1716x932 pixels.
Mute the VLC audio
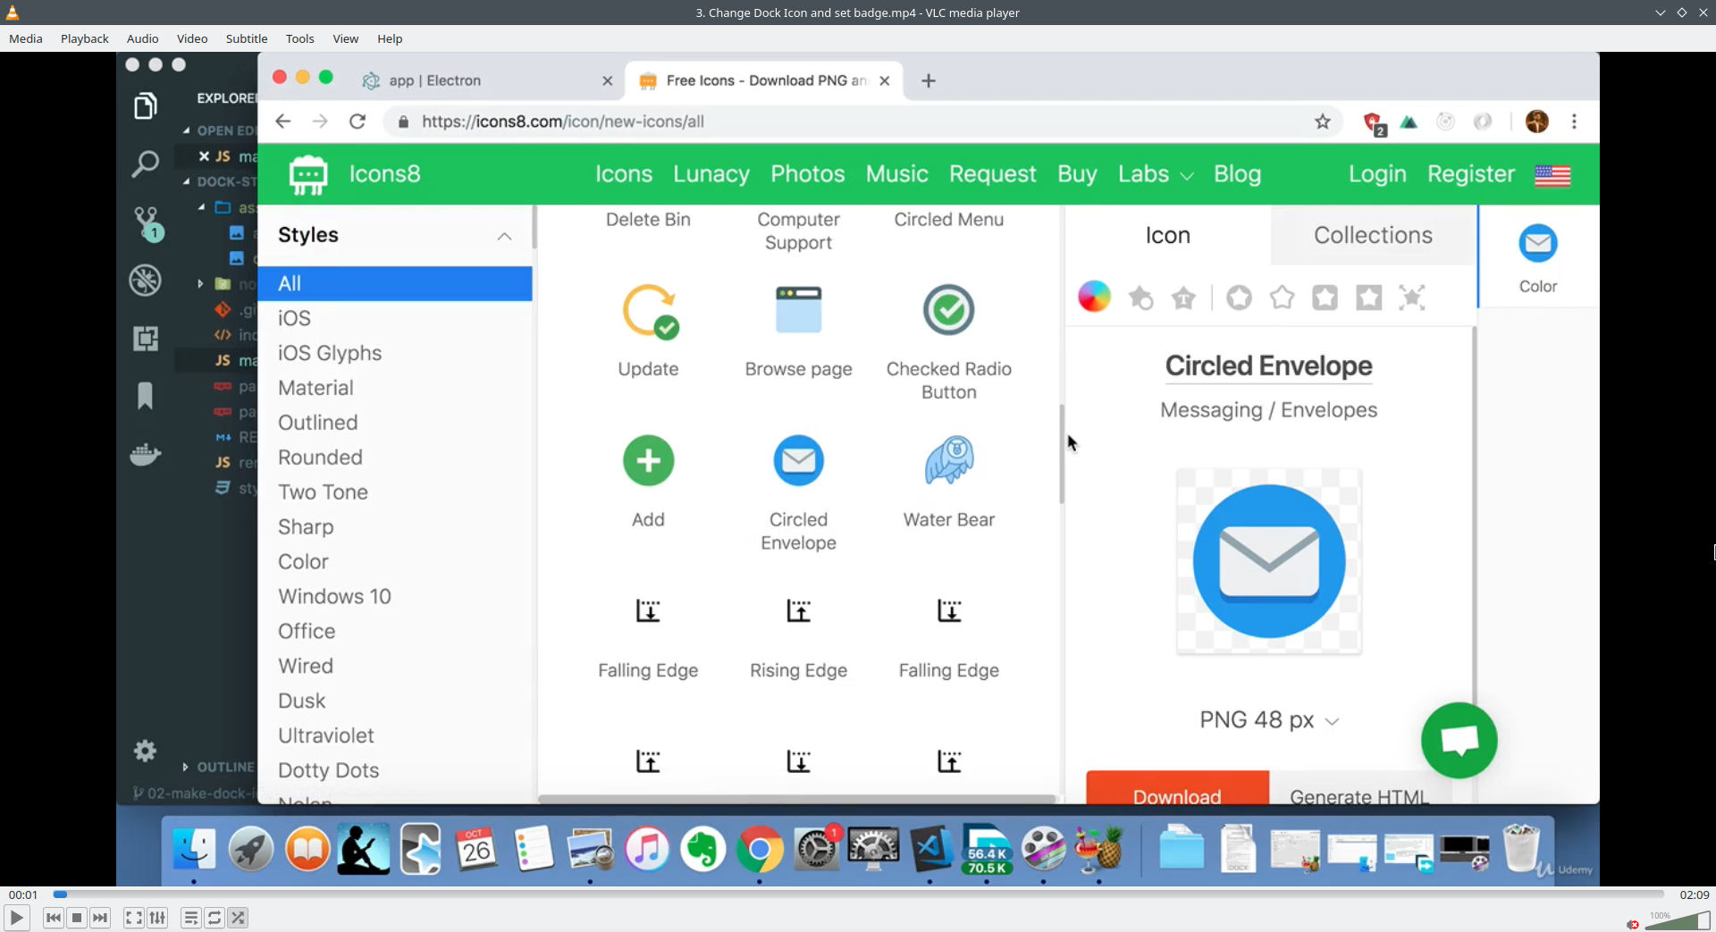point(1633,924)
